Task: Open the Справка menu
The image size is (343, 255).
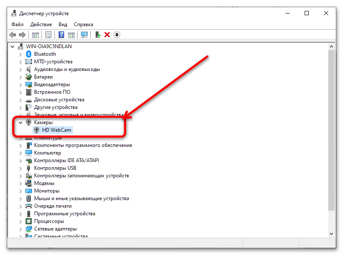Action: click(84, 24)
